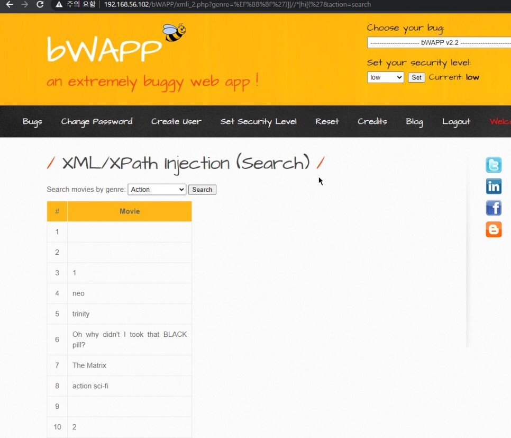The width and height of the screenshot is (511, 438).
Task: Click the Set security button
Action: (416, 77)
